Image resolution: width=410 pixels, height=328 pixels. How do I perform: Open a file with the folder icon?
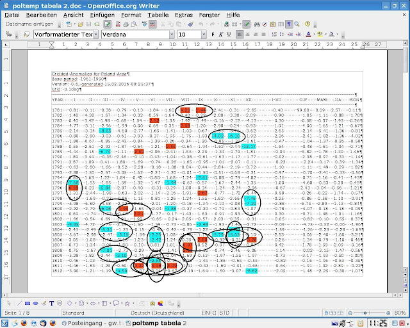[81, 24]
